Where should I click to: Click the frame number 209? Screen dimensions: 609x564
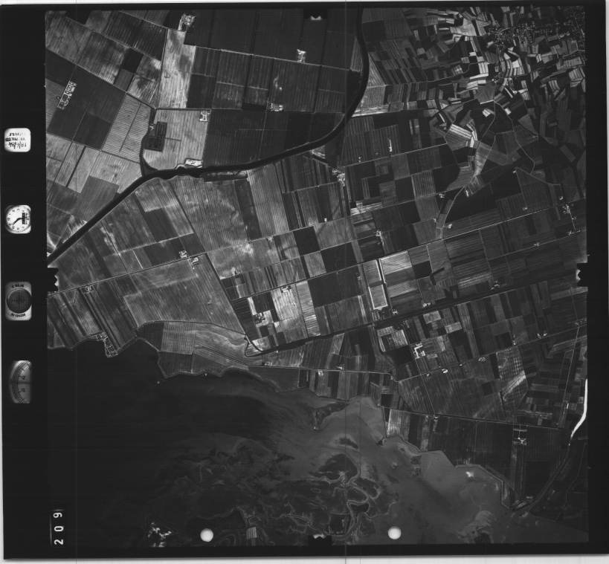[x=59, y=528]
